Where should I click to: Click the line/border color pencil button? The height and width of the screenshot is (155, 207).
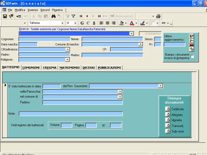click(x=143, y=23)
